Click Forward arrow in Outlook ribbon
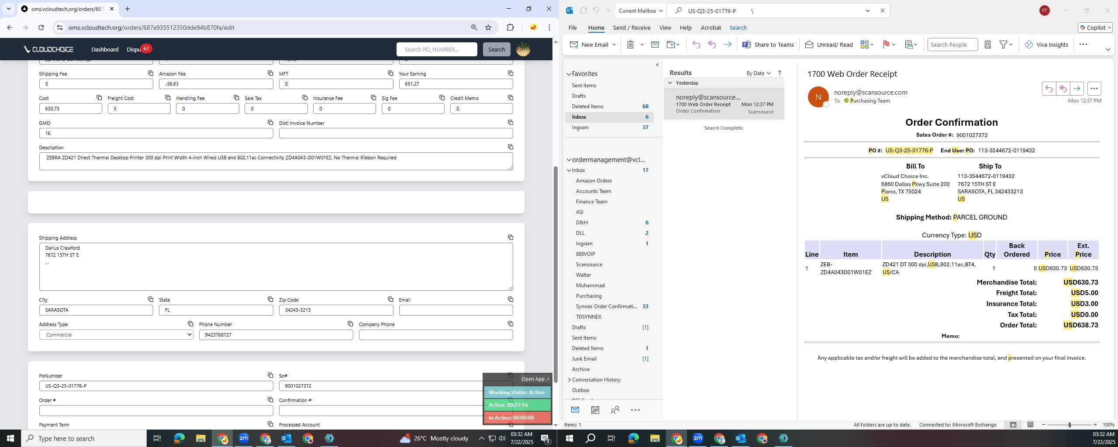The image size is (1118, 447). coord(727,45)
